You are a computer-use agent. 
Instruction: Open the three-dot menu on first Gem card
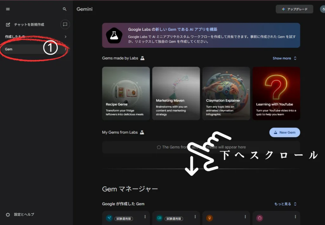[x=145, y=217]
